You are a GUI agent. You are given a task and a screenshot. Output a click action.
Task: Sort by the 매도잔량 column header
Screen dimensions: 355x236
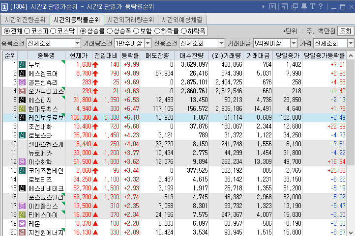[157, 55]
